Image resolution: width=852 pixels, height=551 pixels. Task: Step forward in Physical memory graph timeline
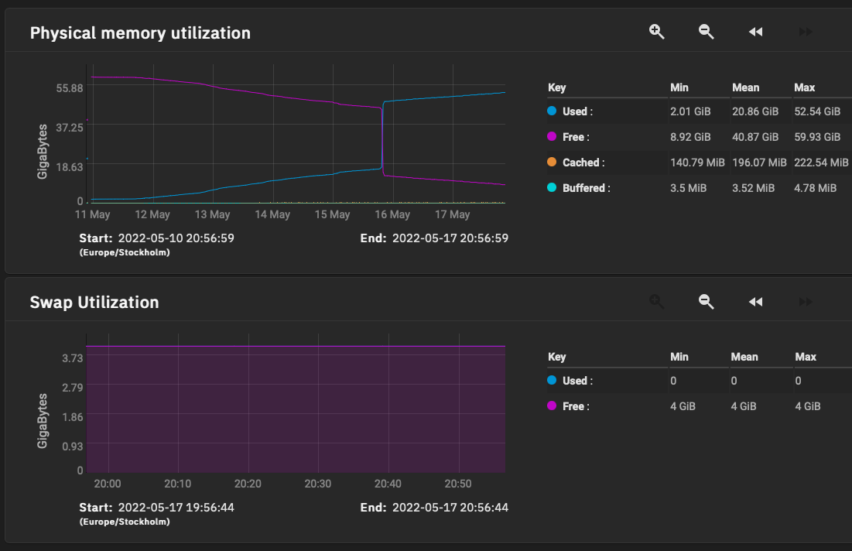pos(806,32)
